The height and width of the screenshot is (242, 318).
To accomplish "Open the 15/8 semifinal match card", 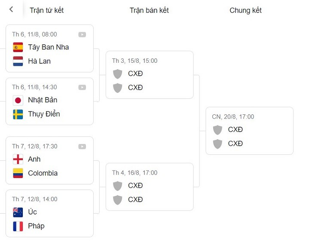I will tap(150, 75).
